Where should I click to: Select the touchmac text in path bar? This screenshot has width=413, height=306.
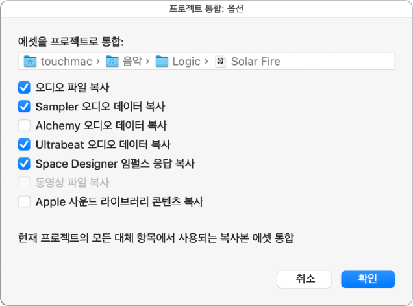[x=66, y=62]
